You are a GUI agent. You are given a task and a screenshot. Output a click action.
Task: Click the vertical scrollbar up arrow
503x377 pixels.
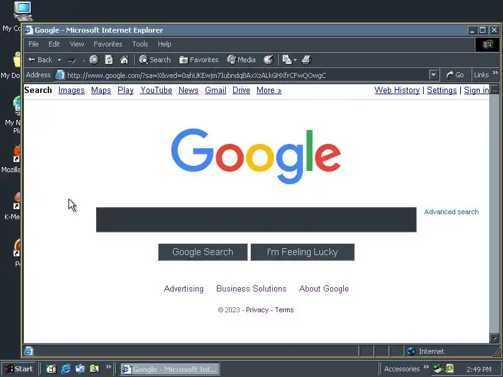pyautogui.click(x=494, y=89)
